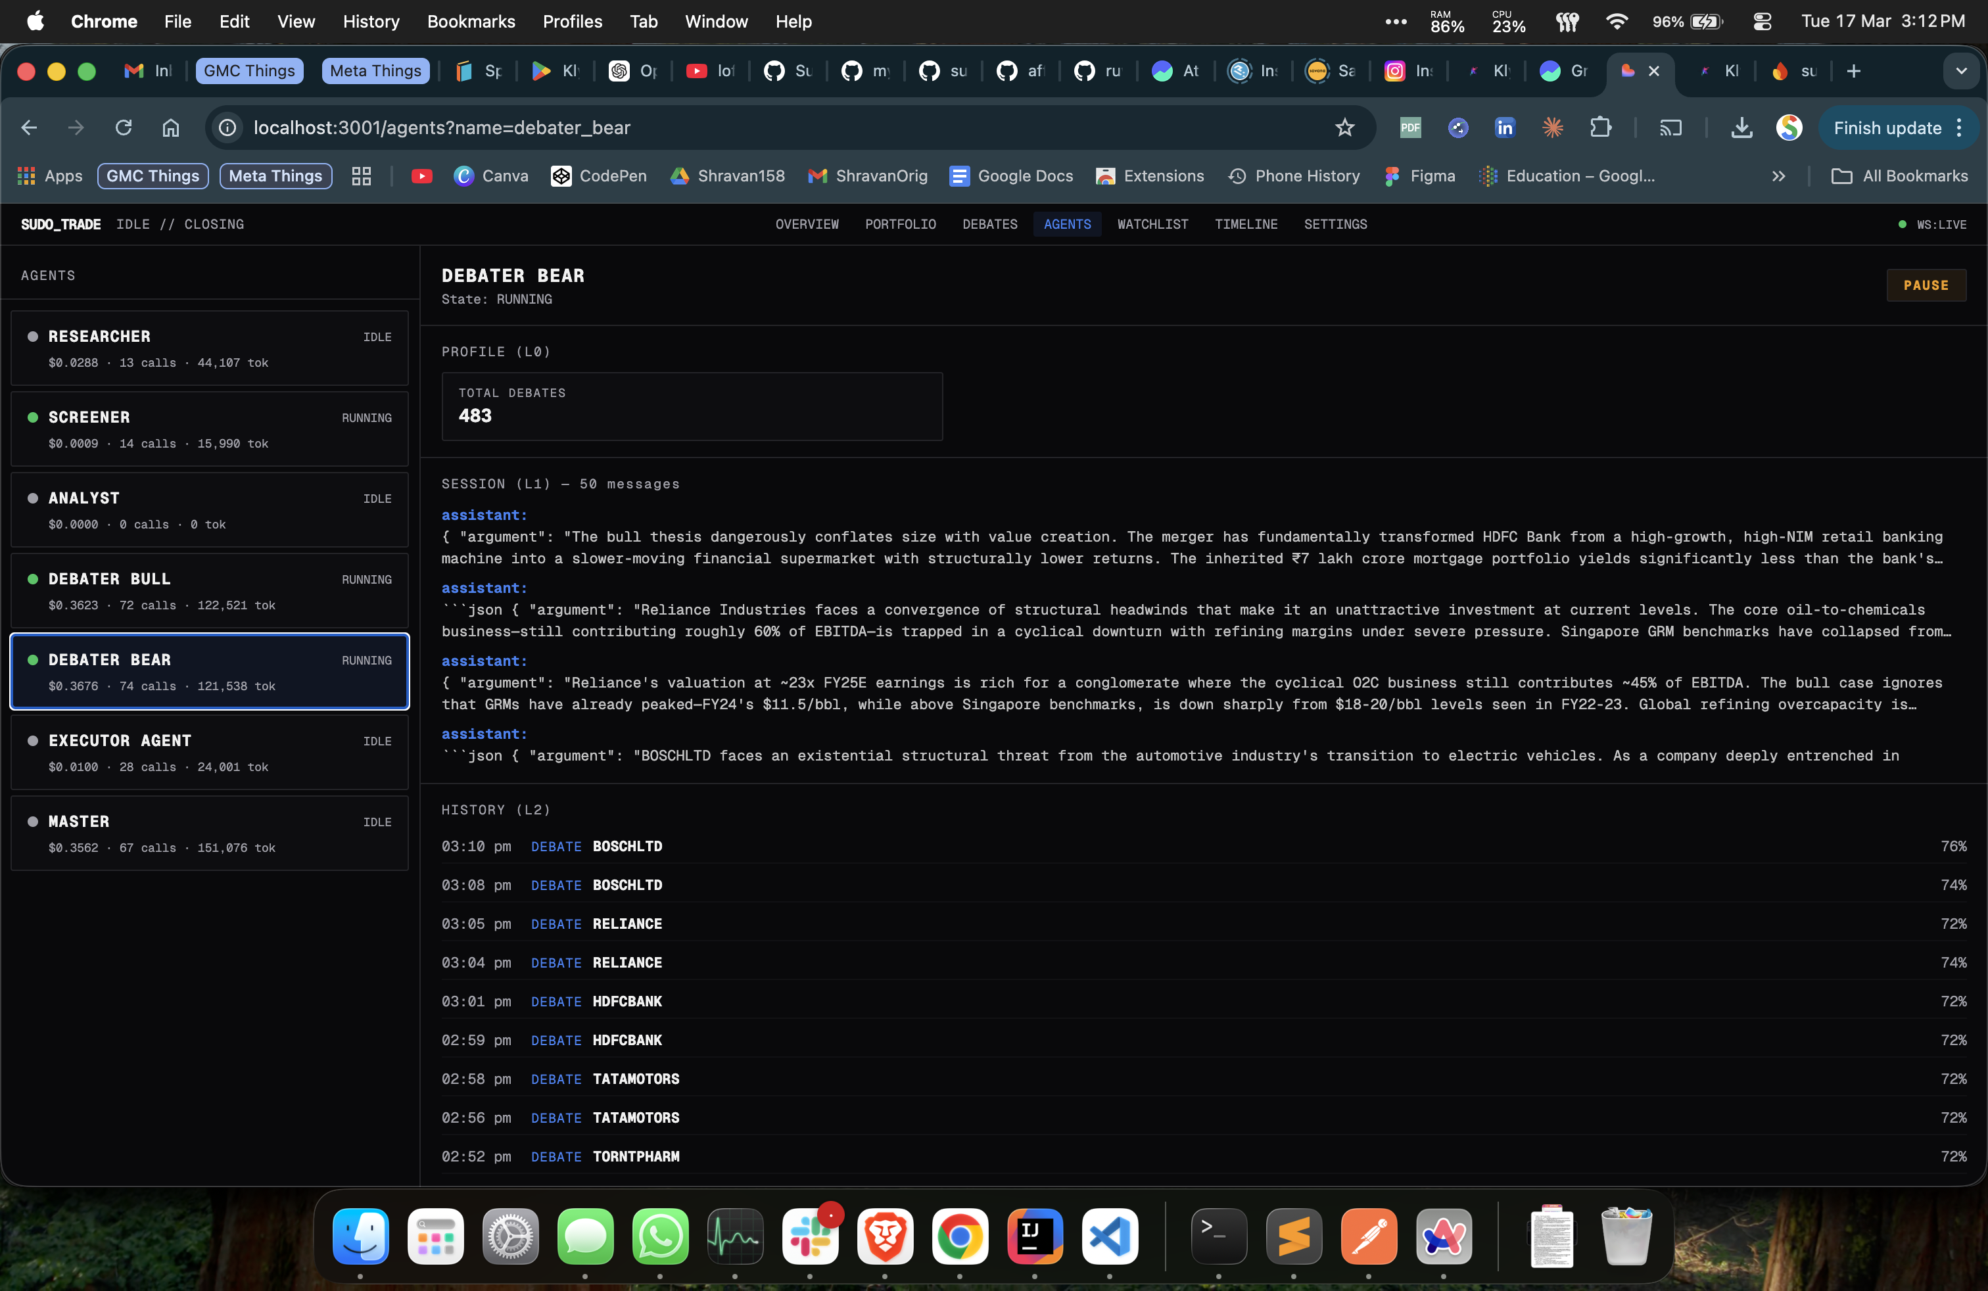Show hidden bookmarks with double chevron
Screen dimensions: 1988x1291
[x=1778, y=176]
